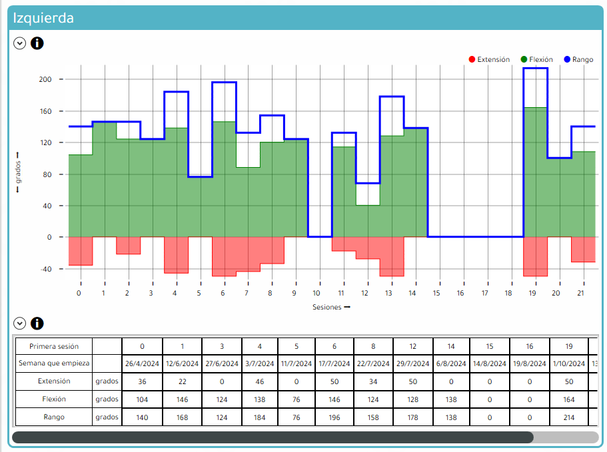607x452 pixels.
Task: Click Extensión value 46
Action: point(259,381)
